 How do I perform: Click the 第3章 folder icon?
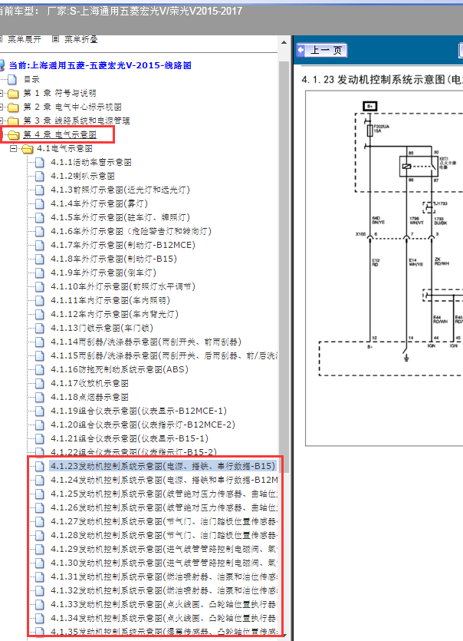(13, 121)
